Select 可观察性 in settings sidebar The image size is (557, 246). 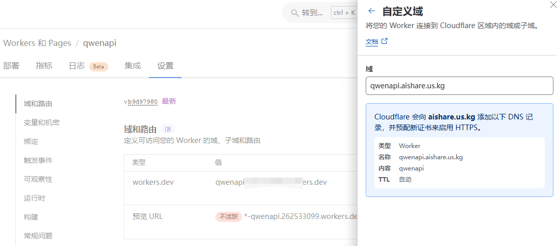tap(38, 179)
